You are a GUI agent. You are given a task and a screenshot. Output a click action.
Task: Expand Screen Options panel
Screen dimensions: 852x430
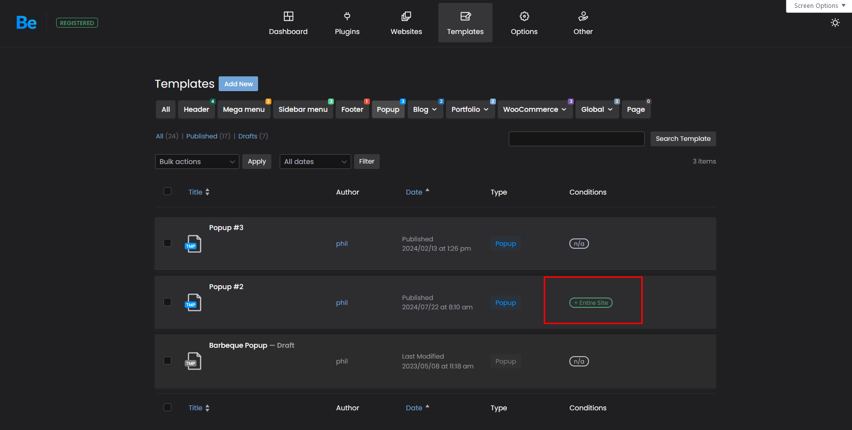tap(819, 6)
